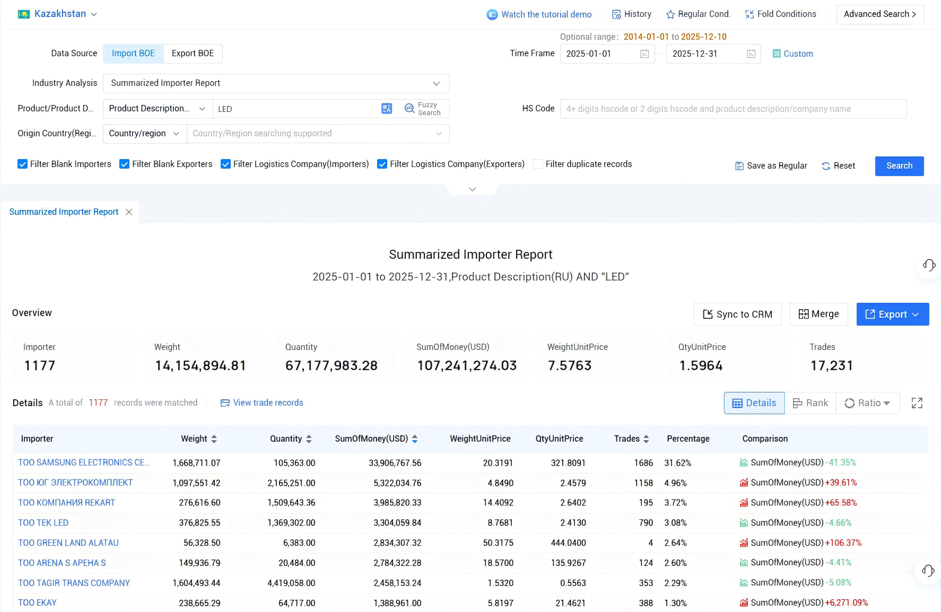This screenshot has height=612, width=941.
Task: Open the Industry Analysis report dropdown
Action: (x=276, y=83)
